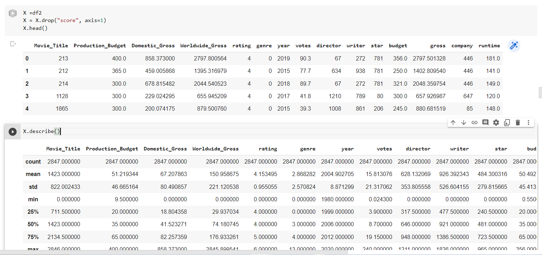Click mean year value 2004.902705

point(337,174)
